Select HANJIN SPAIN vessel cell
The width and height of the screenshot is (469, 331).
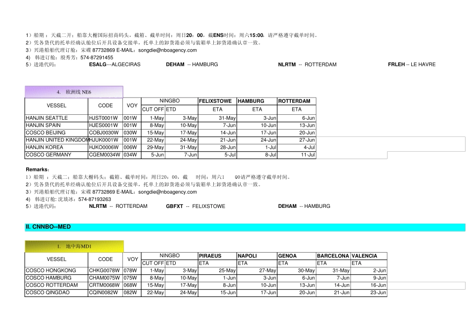[x=57, y=125]
